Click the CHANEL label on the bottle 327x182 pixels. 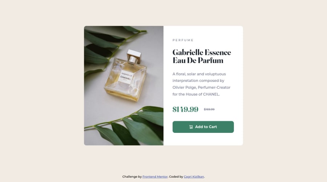pyautogui.click(x=126, y=78)
